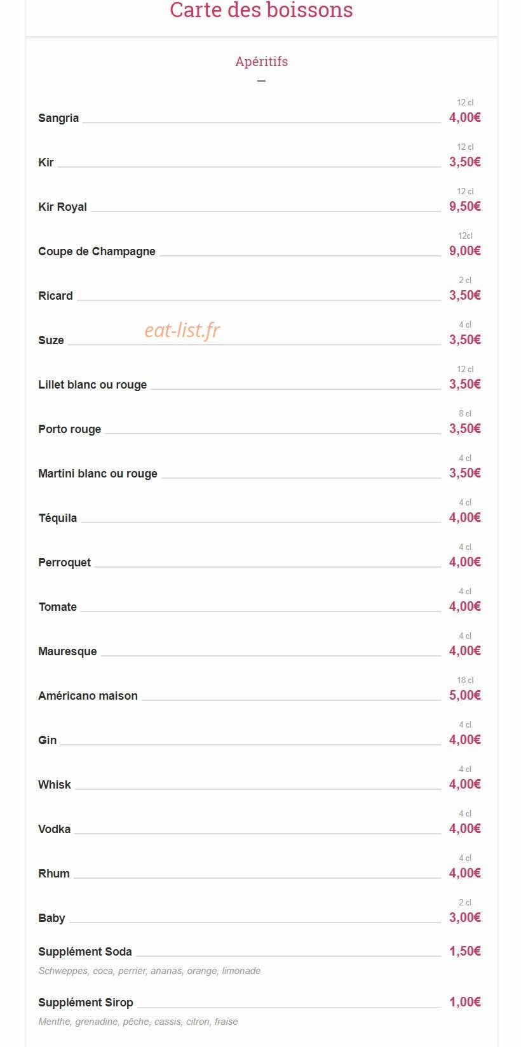This screenshot has width=521, height=1047.
Task: Select Coupe de Champagne entry
Action: pos(97,251)
